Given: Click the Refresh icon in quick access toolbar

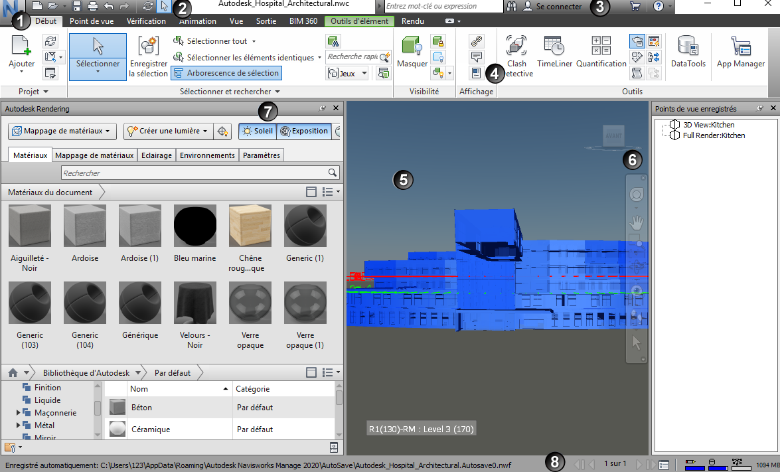Looking at the screenshot, I should [148, 6].
